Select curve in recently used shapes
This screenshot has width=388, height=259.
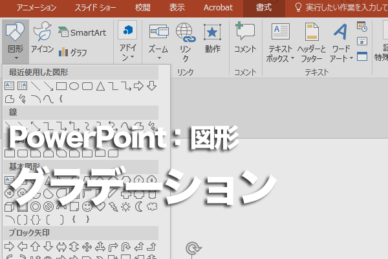[x=48, y=99]
